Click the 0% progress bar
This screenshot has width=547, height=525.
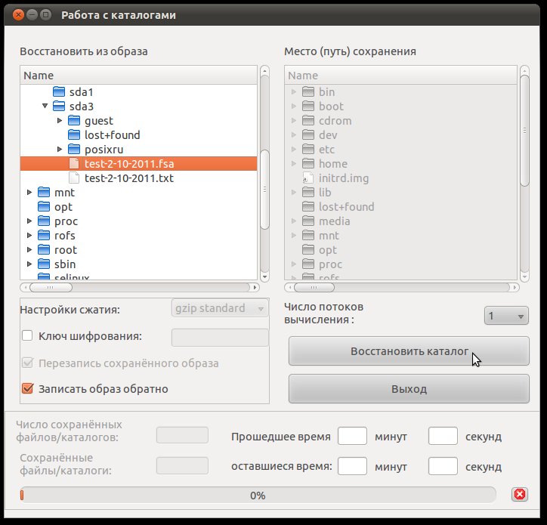click(x=258, y=496)
